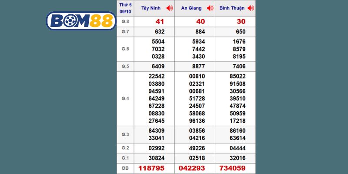This screenshot has width=348, height=174.
Task: Click the number 04216 in G.3
Action: (197, 138)
